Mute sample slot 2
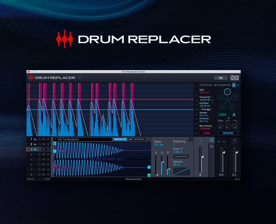276x224 pixels. tap(43, 144)
